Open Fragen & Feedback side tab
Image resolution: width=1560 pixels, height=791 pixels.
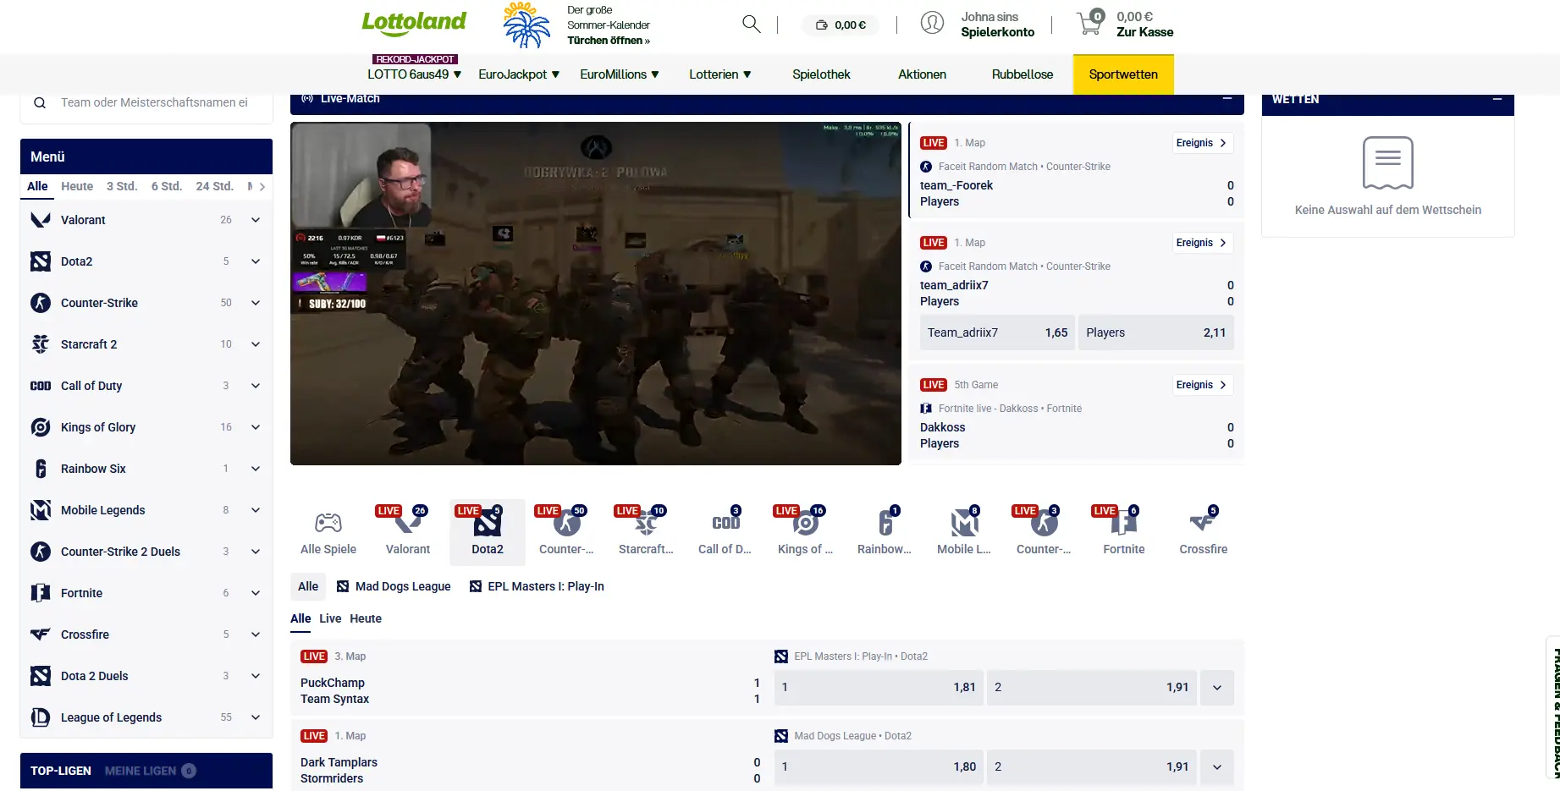pyautogui.click(x=1553, y=709)
